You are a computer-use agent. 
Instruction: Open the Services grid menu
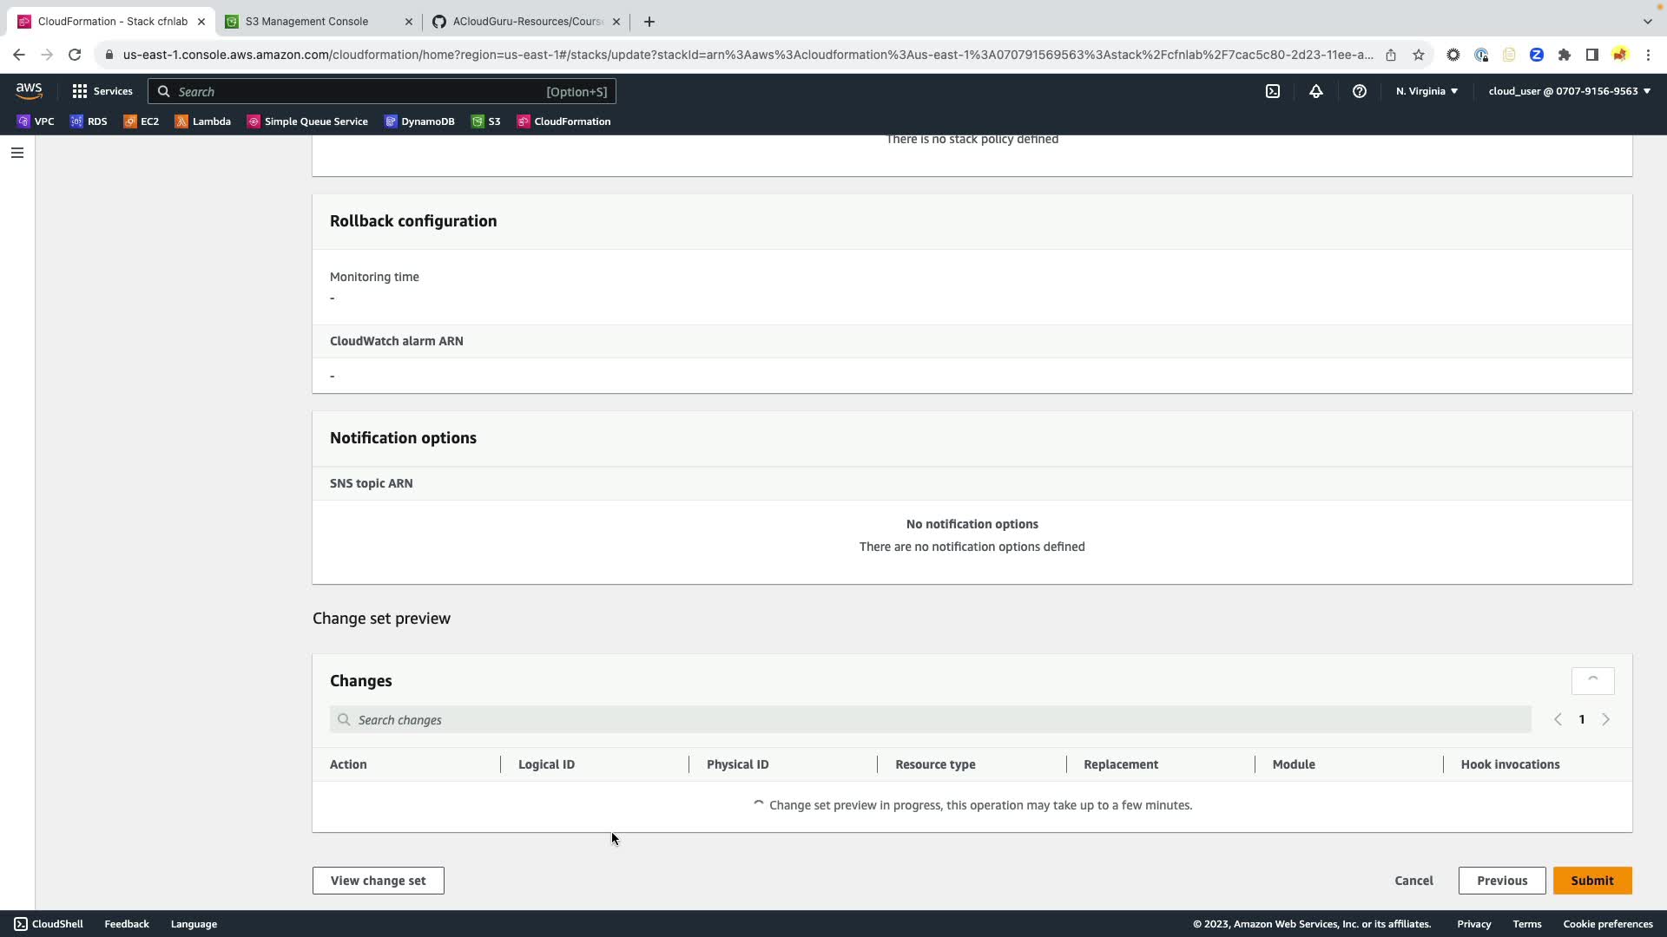pos(102,91)
